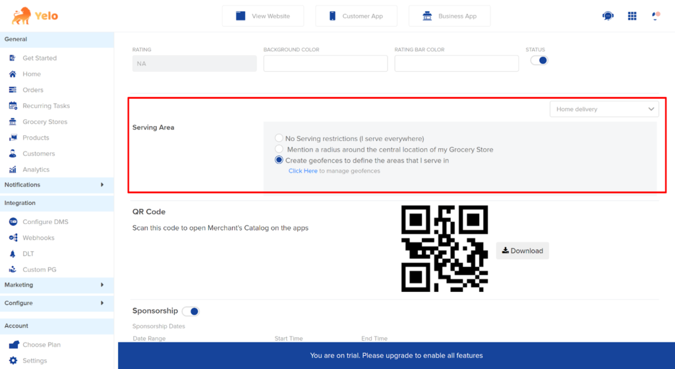The height and width of the screenshot is (369, 675).
Task: Select No Serving restrictions radio option
Action: click(x=279, y=138)
